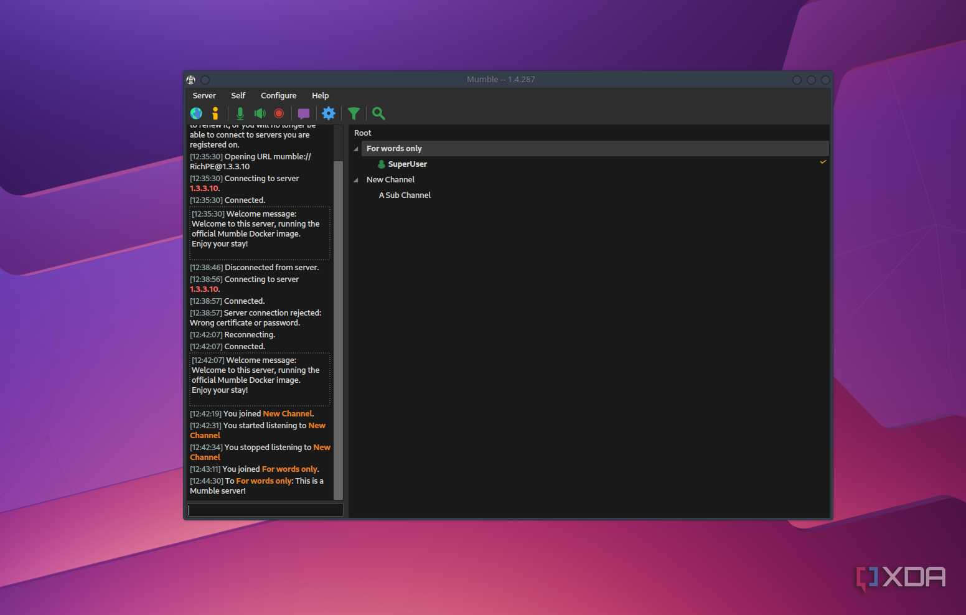This screenshot has height=615, width=966.
Task: Click the chat log vertical scrollbar
Action: point(339,330)
